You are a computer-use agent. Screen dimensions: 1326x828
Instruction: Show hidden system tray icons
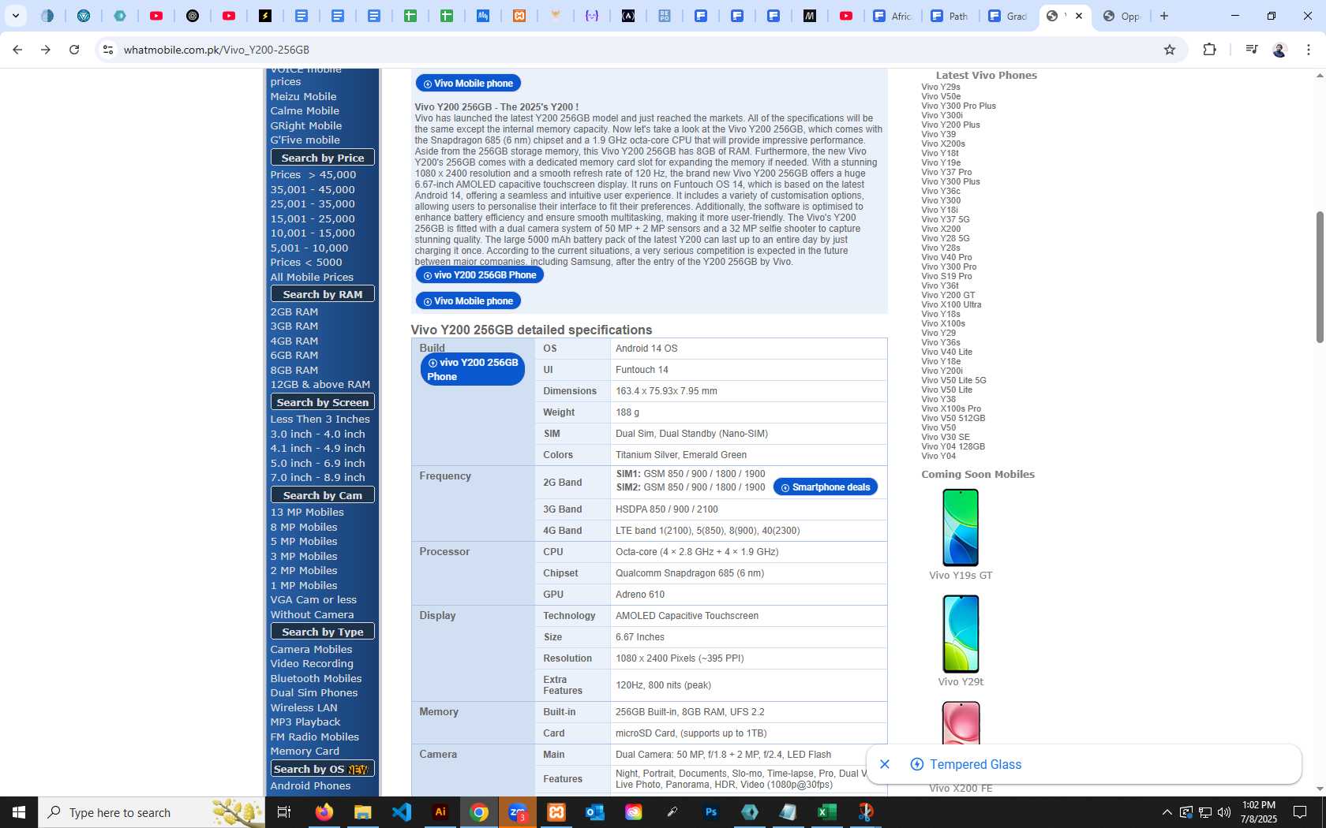1167,812
